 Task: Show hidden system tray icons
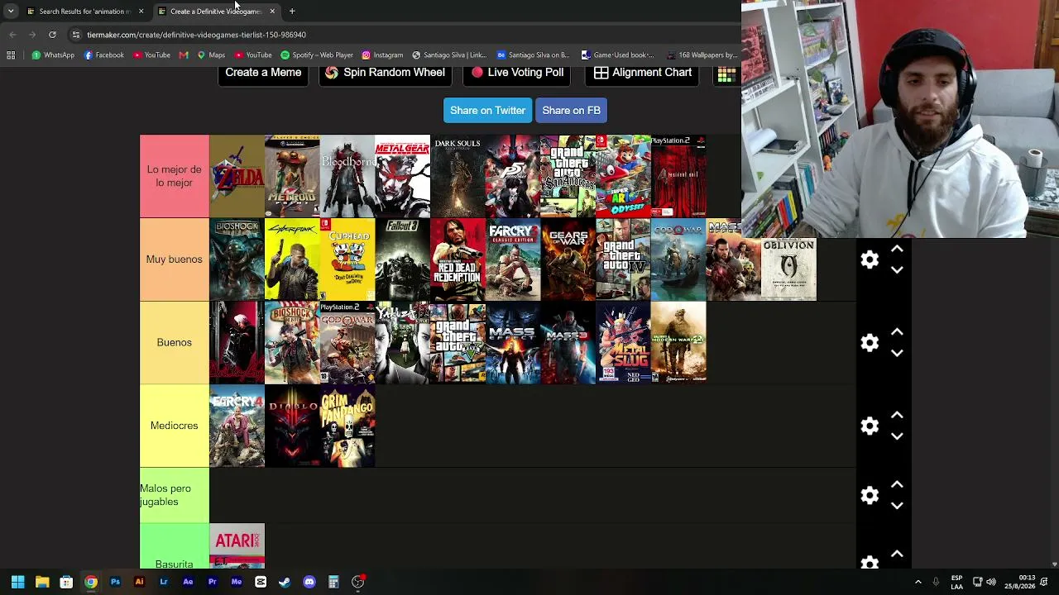[918, 582]
